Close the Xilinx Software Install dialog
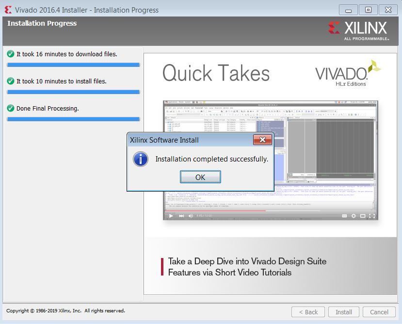Viewport: 402px width, 324px height. tap(262, 140)
